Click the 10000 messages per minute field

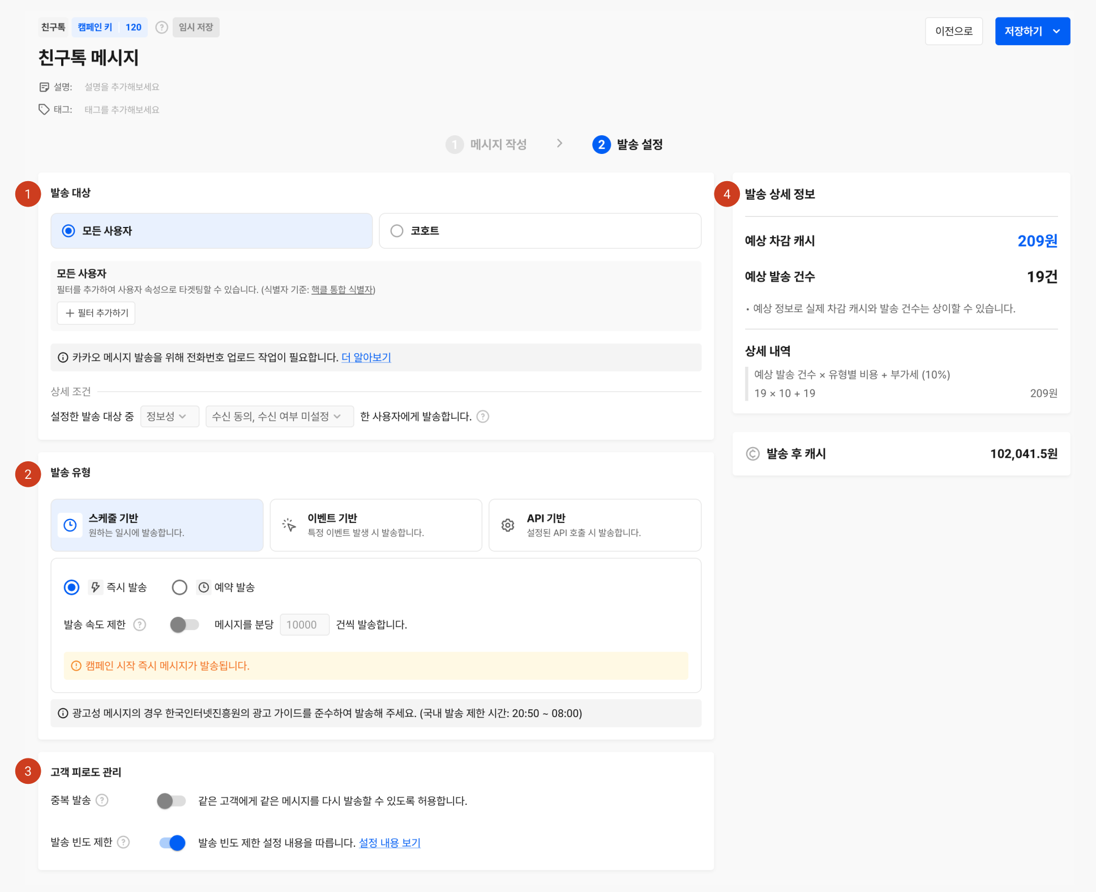(x=305, y=625)
